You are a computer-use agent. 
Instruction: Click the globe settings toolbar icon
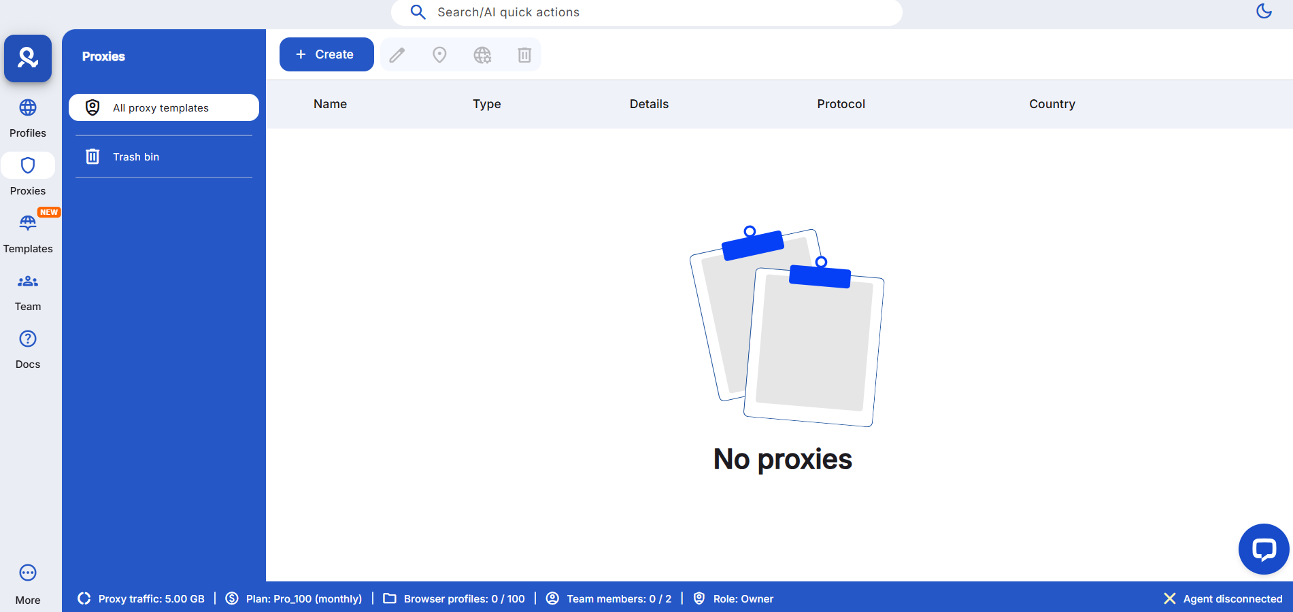coord(482,55)
